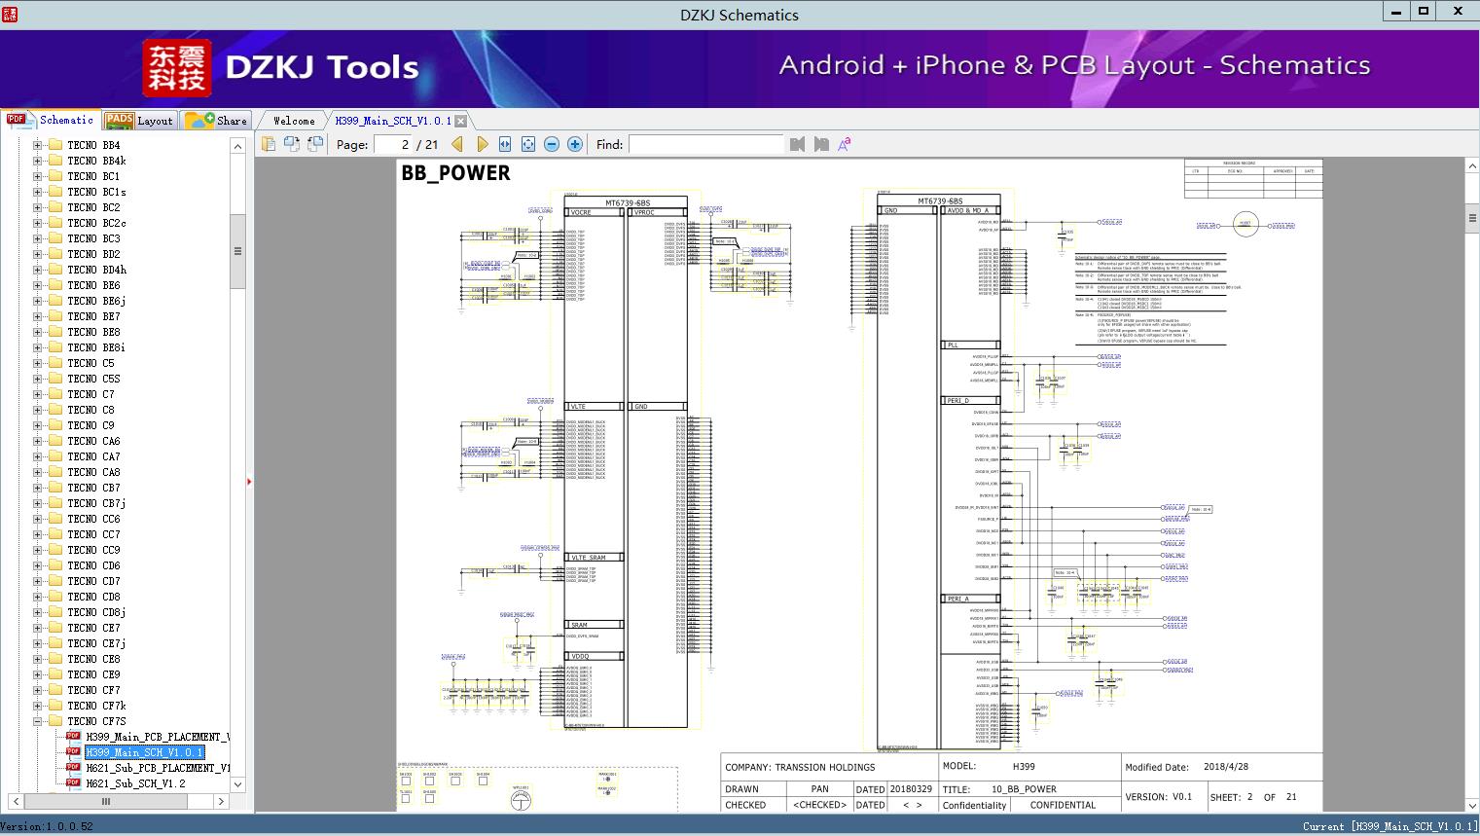Expand the TECNO CB7 folder
1480x836 pixels.
(x=37, y=488)
